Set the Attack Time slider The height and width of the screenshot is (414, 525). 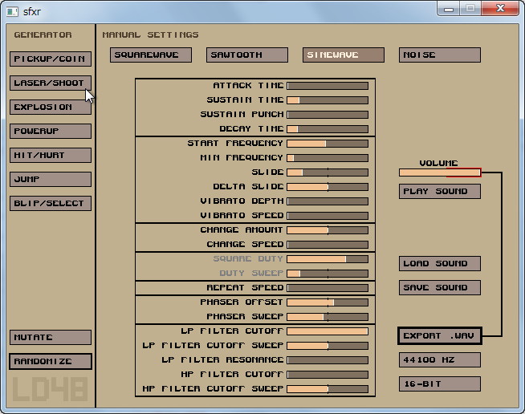click(x=328, y=86)
